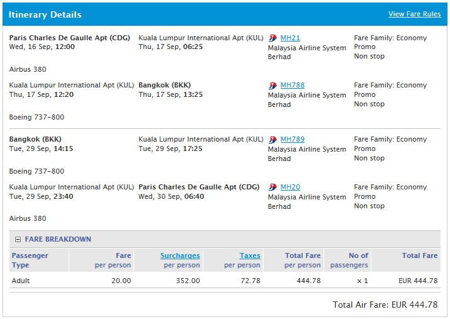Click the Thu, 17 Sep, 12:20 departure time
This screenshot has height=319, width=450.
coord(42,94)
